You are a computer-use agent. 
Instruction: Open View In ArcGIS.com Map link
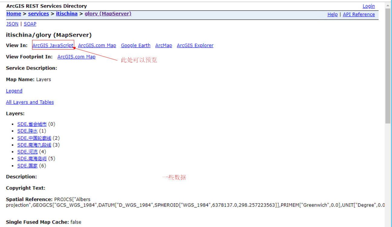(97, 45)
